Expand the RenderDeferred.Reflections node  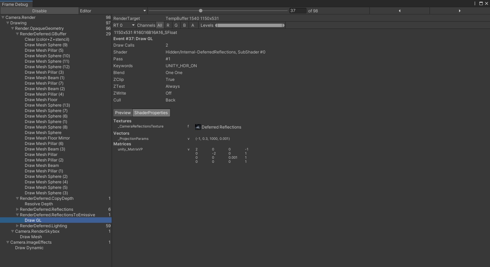(17, 209)
